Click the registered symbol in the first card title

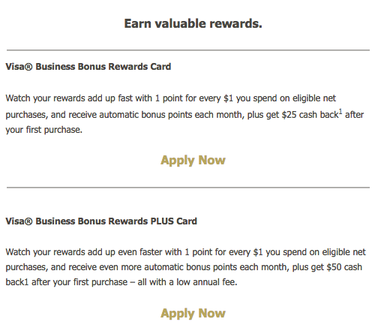[x=29, y=67]
